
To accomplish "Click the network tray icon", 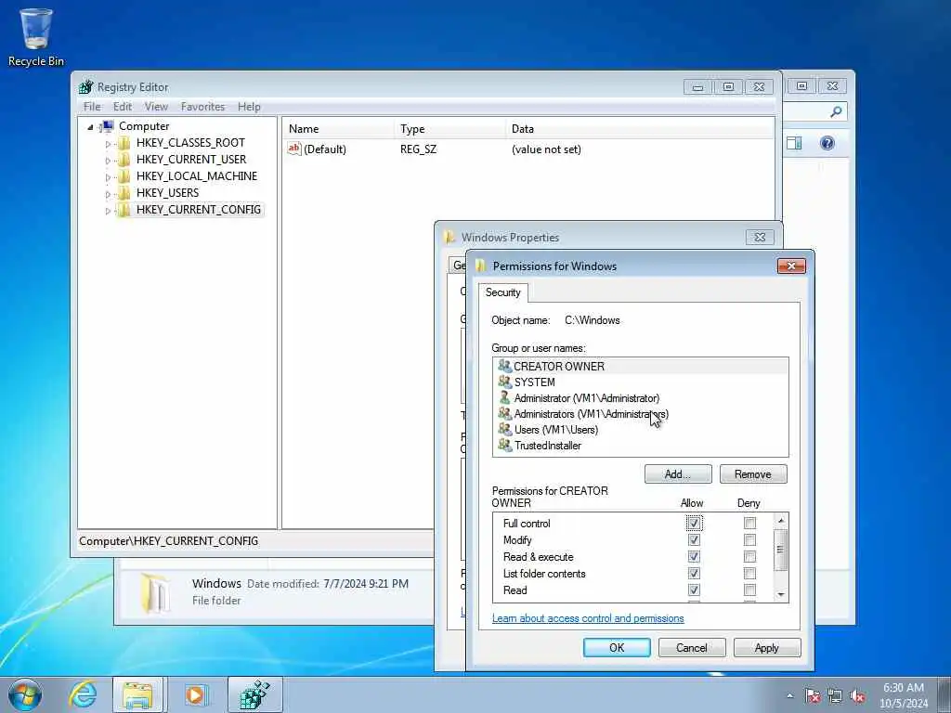I will pyautogui.click(x=835, y=696).
